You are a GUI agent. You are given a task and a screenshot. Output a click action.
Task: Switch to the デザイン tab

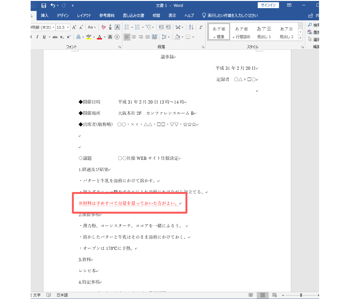(63, 15)
